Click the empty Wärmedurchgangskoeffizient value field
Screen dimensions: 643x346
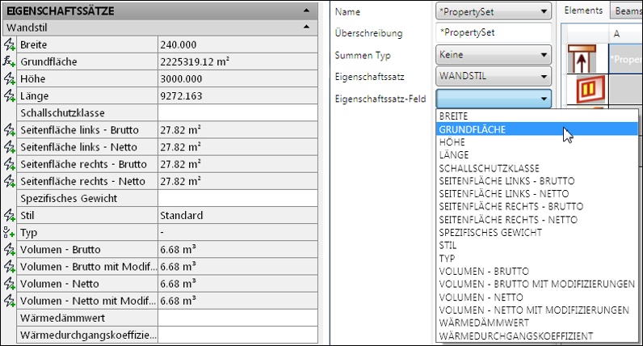tap(237, 335)
